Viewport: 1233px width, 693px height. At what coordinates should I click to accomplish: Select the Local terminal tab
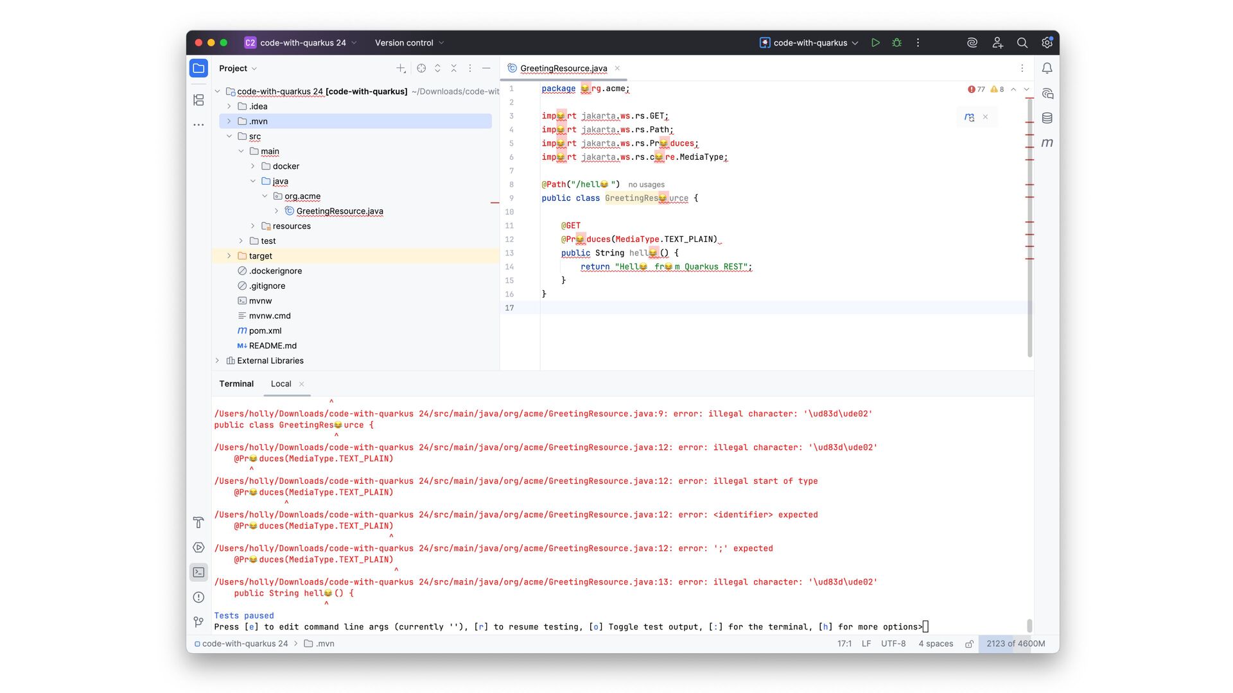point(281,384)
